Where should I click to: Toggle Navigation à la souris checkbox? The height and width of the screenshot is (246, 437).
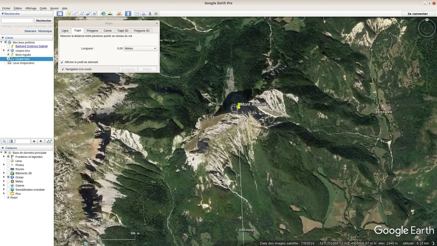63,69
